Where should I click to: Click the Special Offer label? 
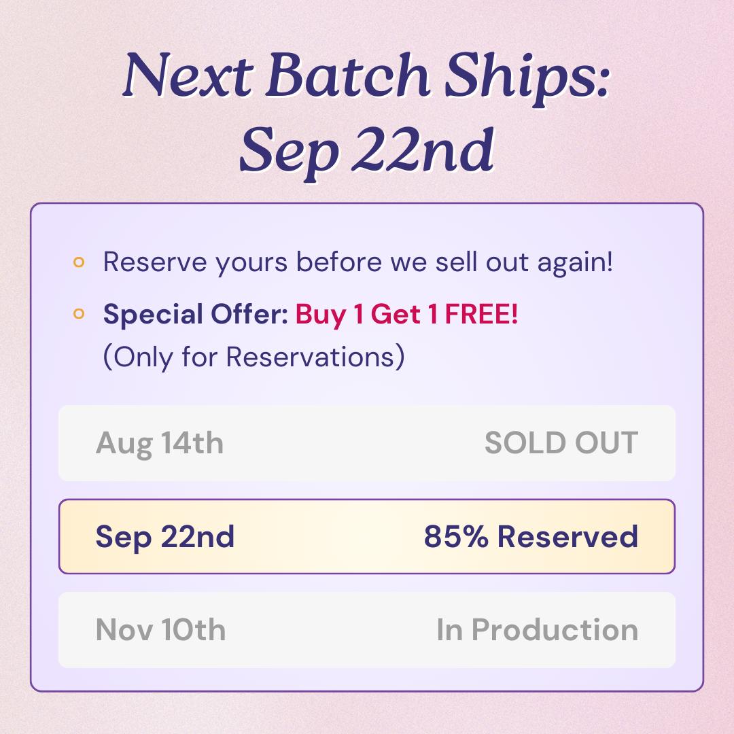pos(196,314)
